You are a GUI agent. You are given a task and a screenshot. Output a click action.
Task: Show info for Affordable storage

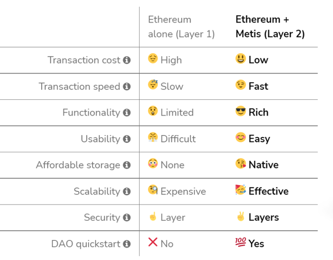pos(127,165)
